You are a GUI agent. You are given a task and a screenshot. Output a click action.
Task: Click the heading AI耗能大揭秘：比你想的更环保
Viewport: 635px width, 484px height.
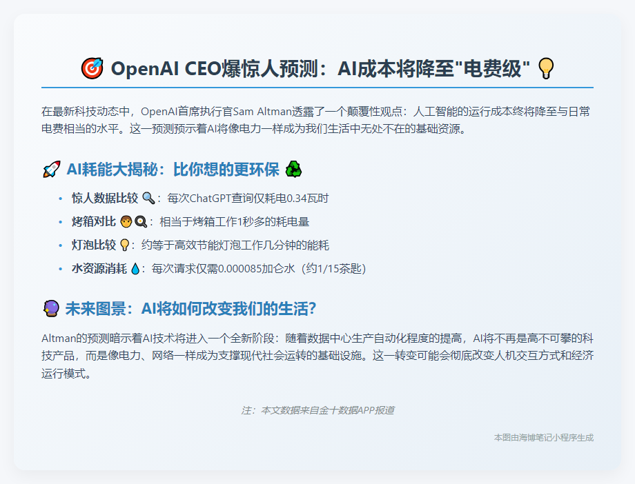click(x=173, y=169)
